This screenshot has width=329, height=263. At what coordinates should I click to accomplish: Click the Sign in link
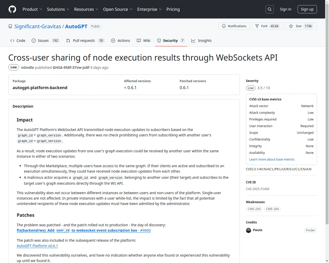coord(286,9)
